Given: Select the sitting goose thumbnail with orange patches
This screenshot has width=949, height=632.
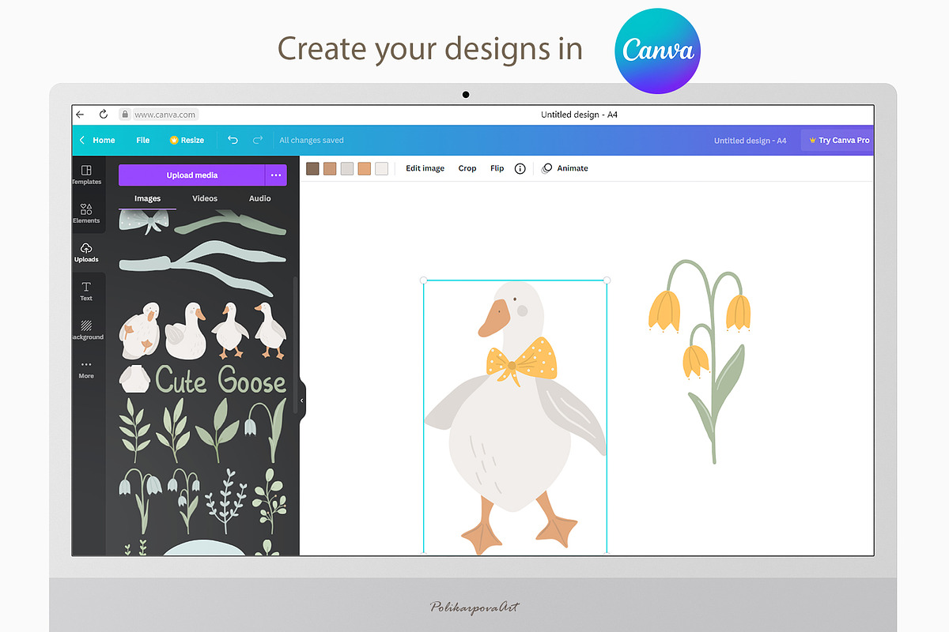Looking at the screenshot, I should click(140, 330).
